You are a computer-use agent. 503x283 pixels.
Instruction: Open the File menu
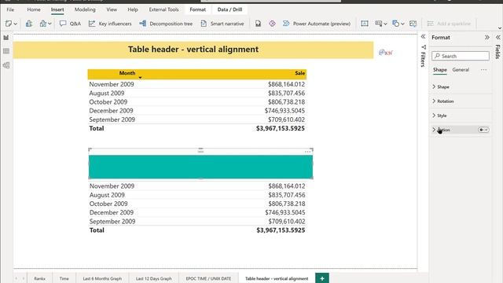pyautogui.click(x=10, y=9)
